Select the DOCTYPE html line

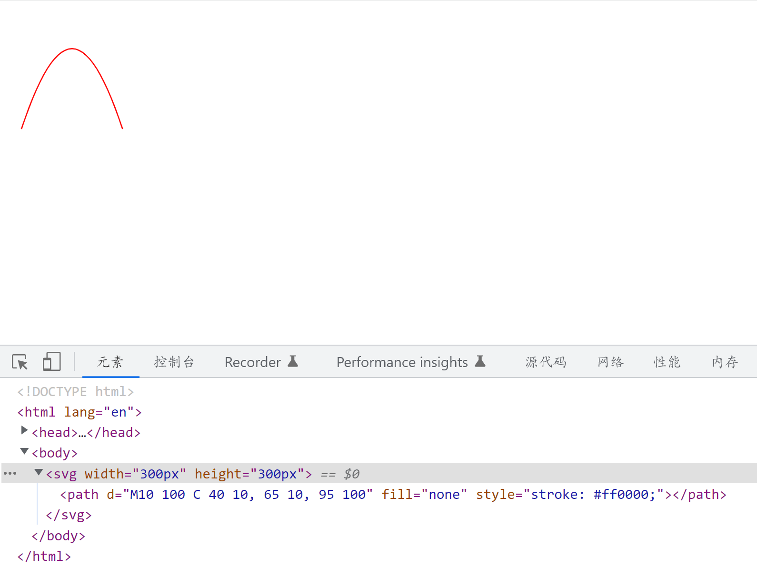click(76, 391)
